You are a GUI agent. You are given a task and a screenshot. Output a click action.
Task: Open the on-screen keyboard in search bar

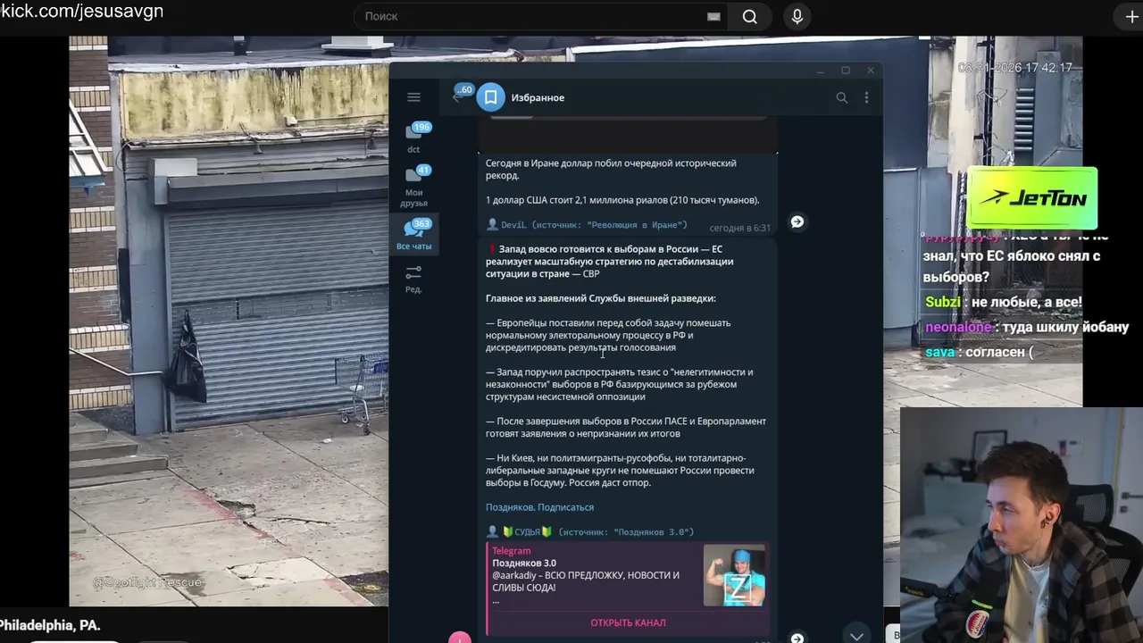point(713,16)
